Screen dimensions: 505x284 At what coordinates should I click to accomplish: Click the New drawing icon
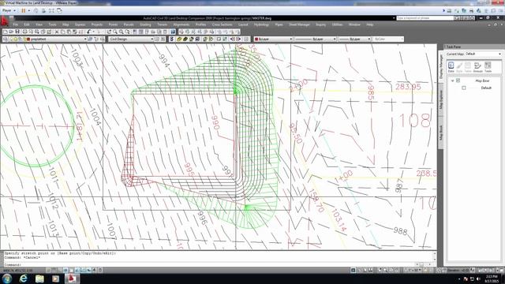coord(6,32)
